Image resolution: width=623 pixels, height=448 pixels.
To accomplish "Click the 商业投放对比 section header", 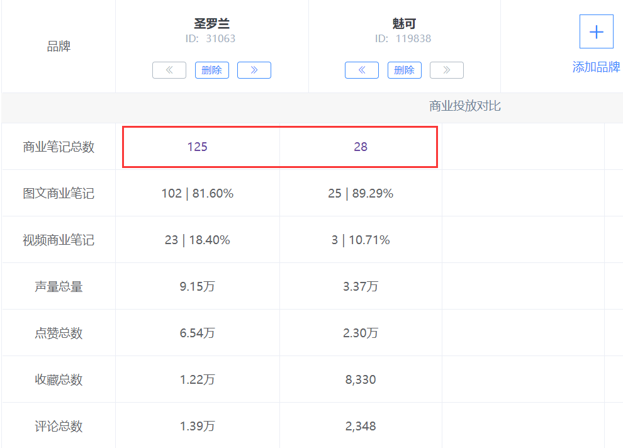I will [465, 106].
